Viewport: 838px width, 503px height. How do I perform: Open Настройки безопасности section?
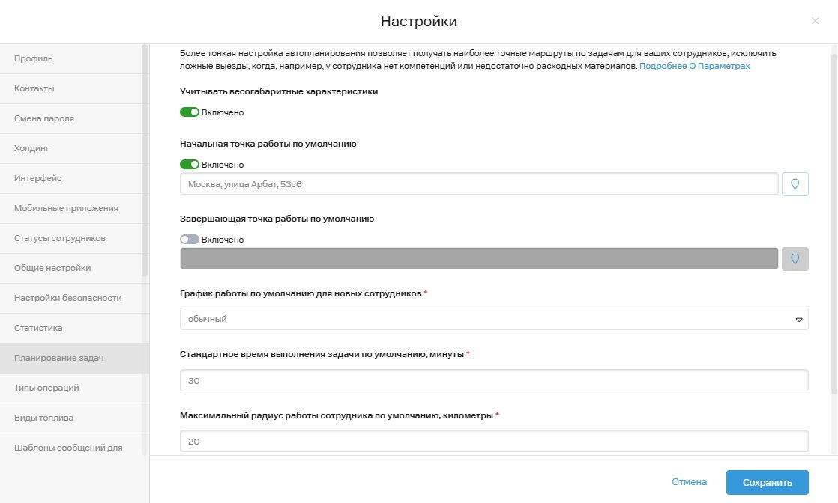67,298
